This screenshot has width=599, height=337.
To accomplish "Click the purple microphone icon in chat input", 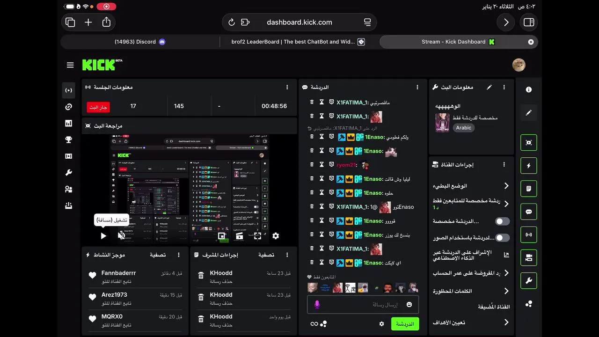I will point(317,305).
